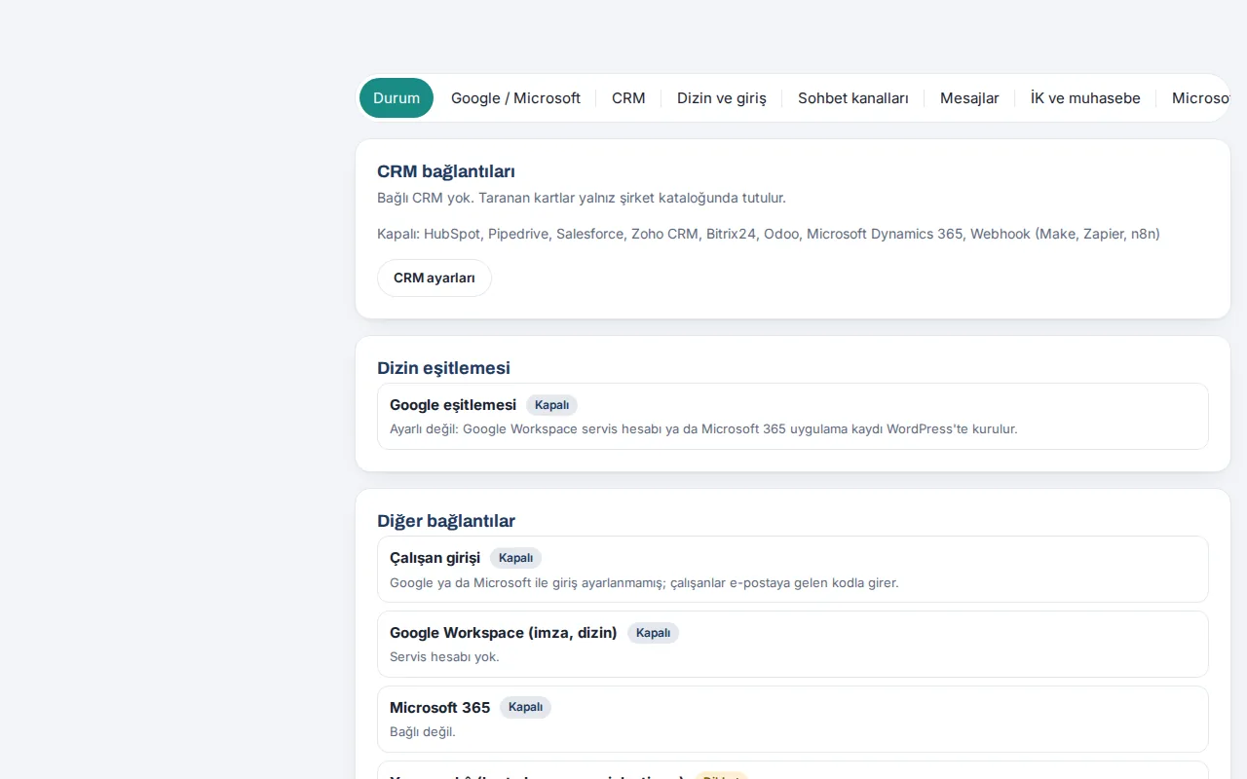1247x779 pixels.
Task: Click the Kapalı badge next to Google eşitlemesi
Action: (552, 405)
